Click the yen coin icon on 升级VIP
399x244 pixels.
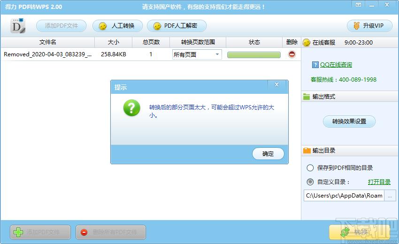356,26
